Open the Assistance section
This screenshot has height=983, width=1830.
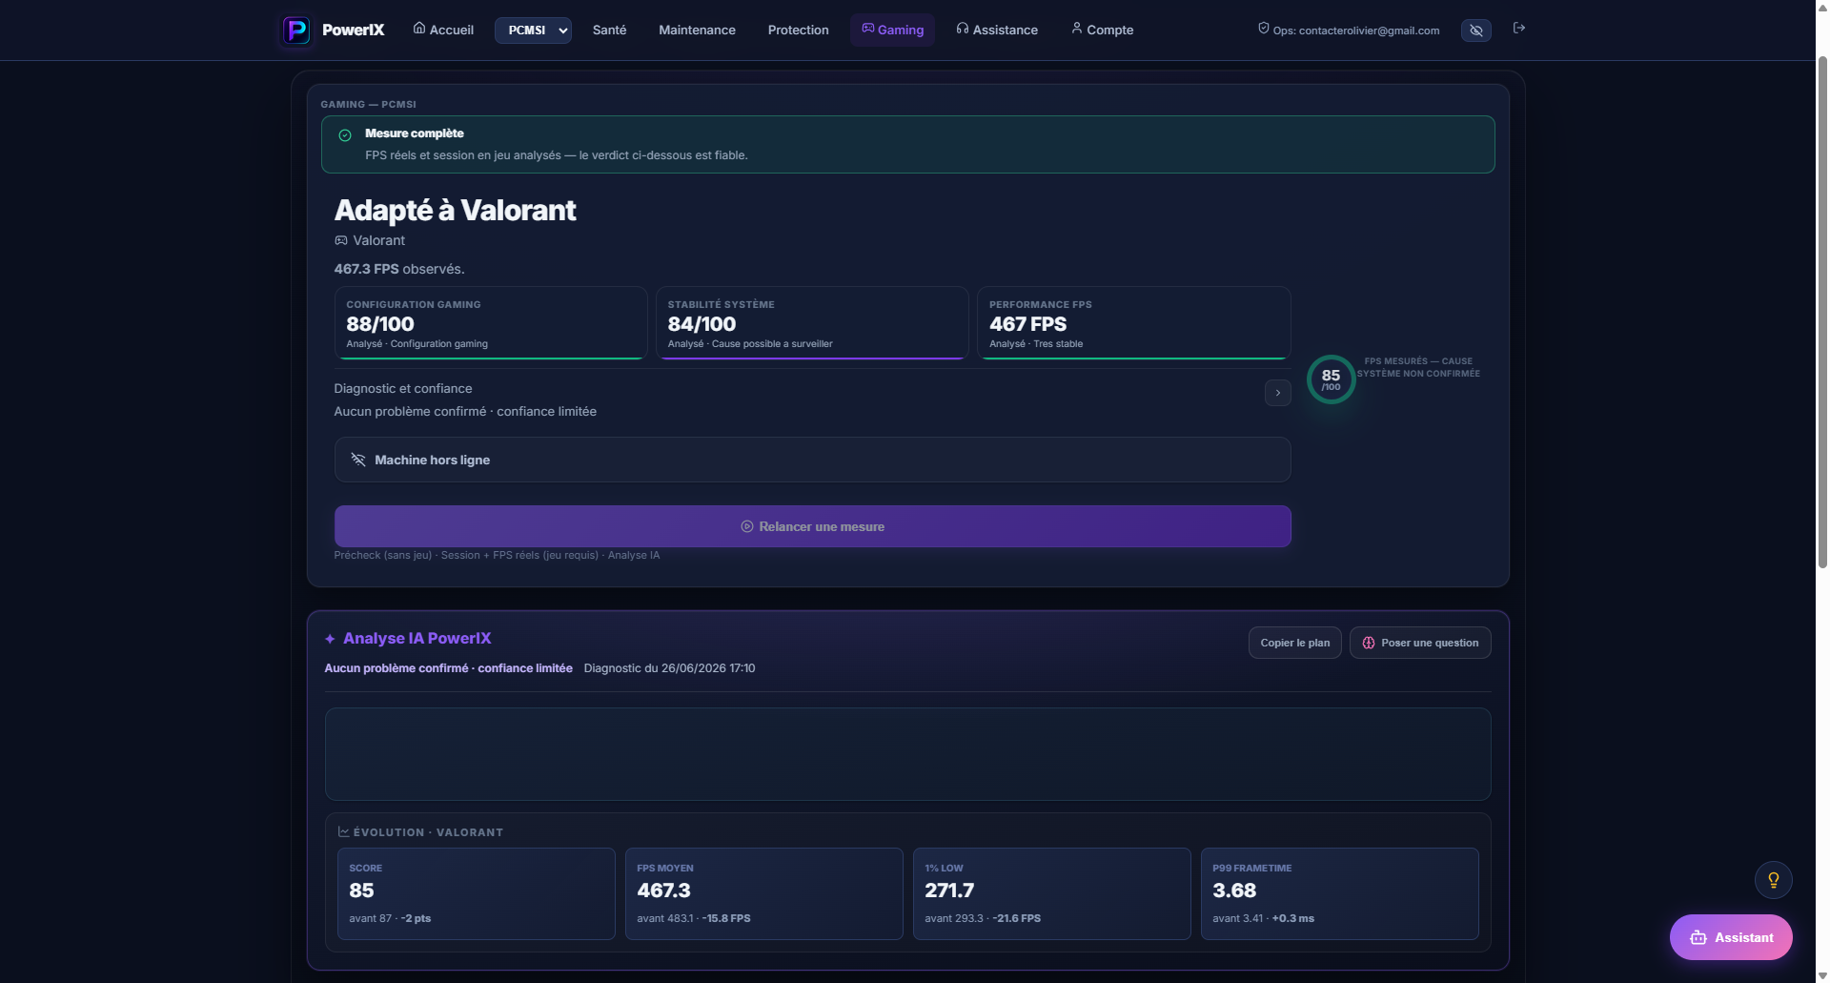[997, 30]
